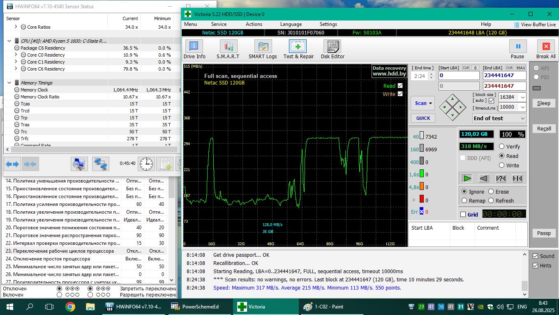
Task: Toggle the Hints checkbox
Action: [535, 265]
